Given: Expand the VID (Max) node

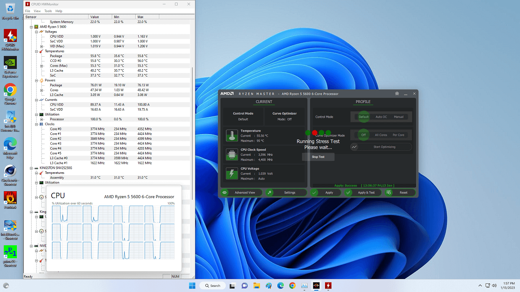Looking at the screenshot, I should [42, 46].
